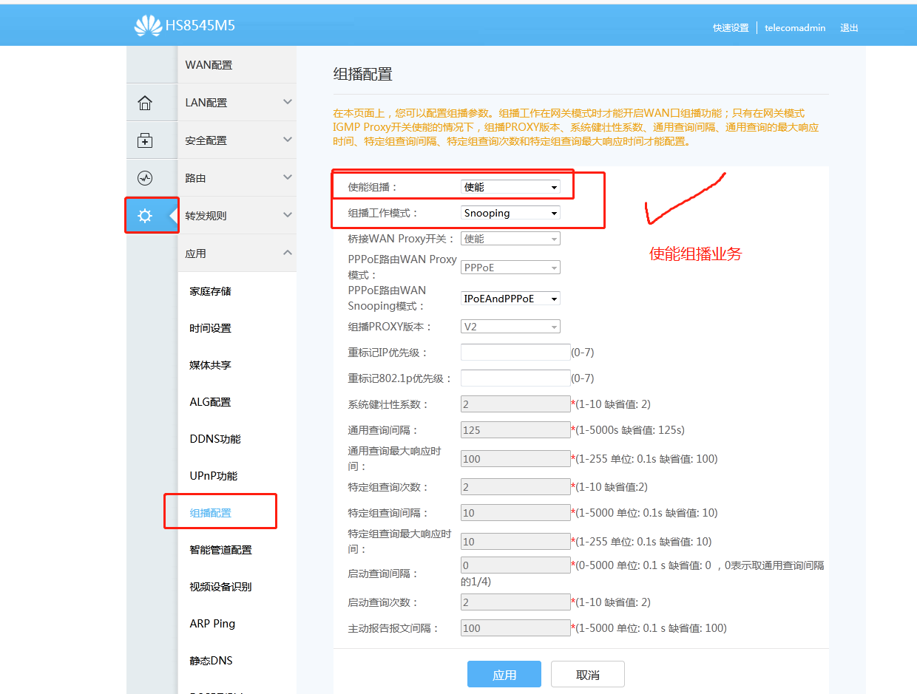This screenshot has height=694, width=917.
Task: Click the 重标记IP优先级 input field
Action: click(515, 353)
